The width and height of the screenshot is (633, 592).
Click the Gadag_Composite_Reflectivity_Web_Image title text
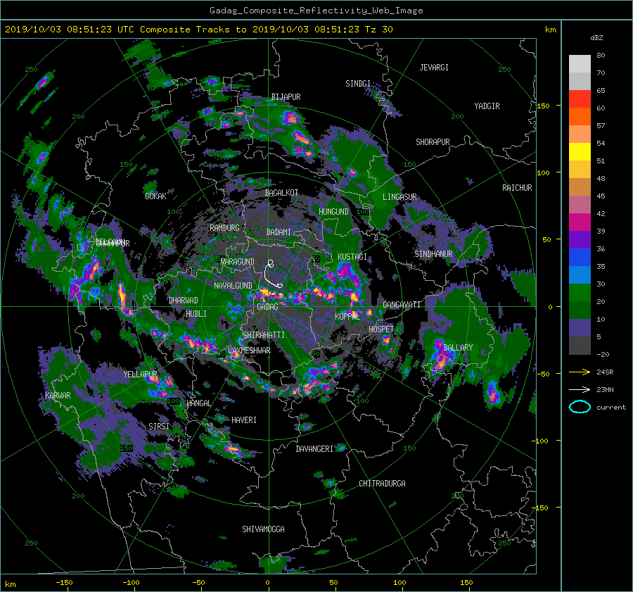(316, 11)
